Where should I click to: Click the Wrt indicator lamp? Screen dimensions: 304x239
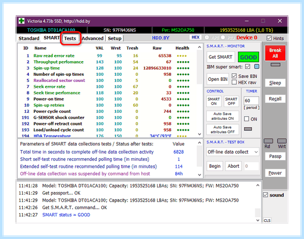click(282, 141)
